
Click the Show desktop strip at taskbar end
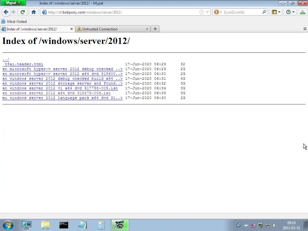[x=306, y=225]
